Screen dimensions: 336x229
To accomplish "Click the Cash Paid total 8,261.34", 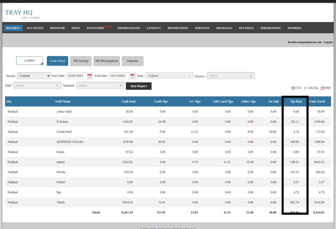I will pyautogui.click(x=127, y=212).
